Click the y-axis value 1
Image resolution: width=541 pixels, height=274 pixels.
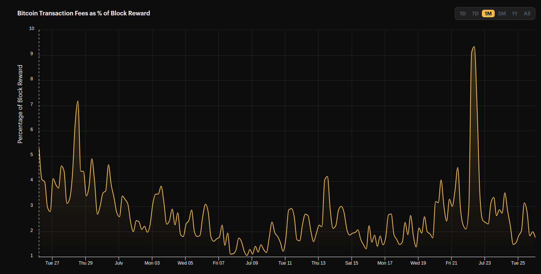click(x=32, y=256)
